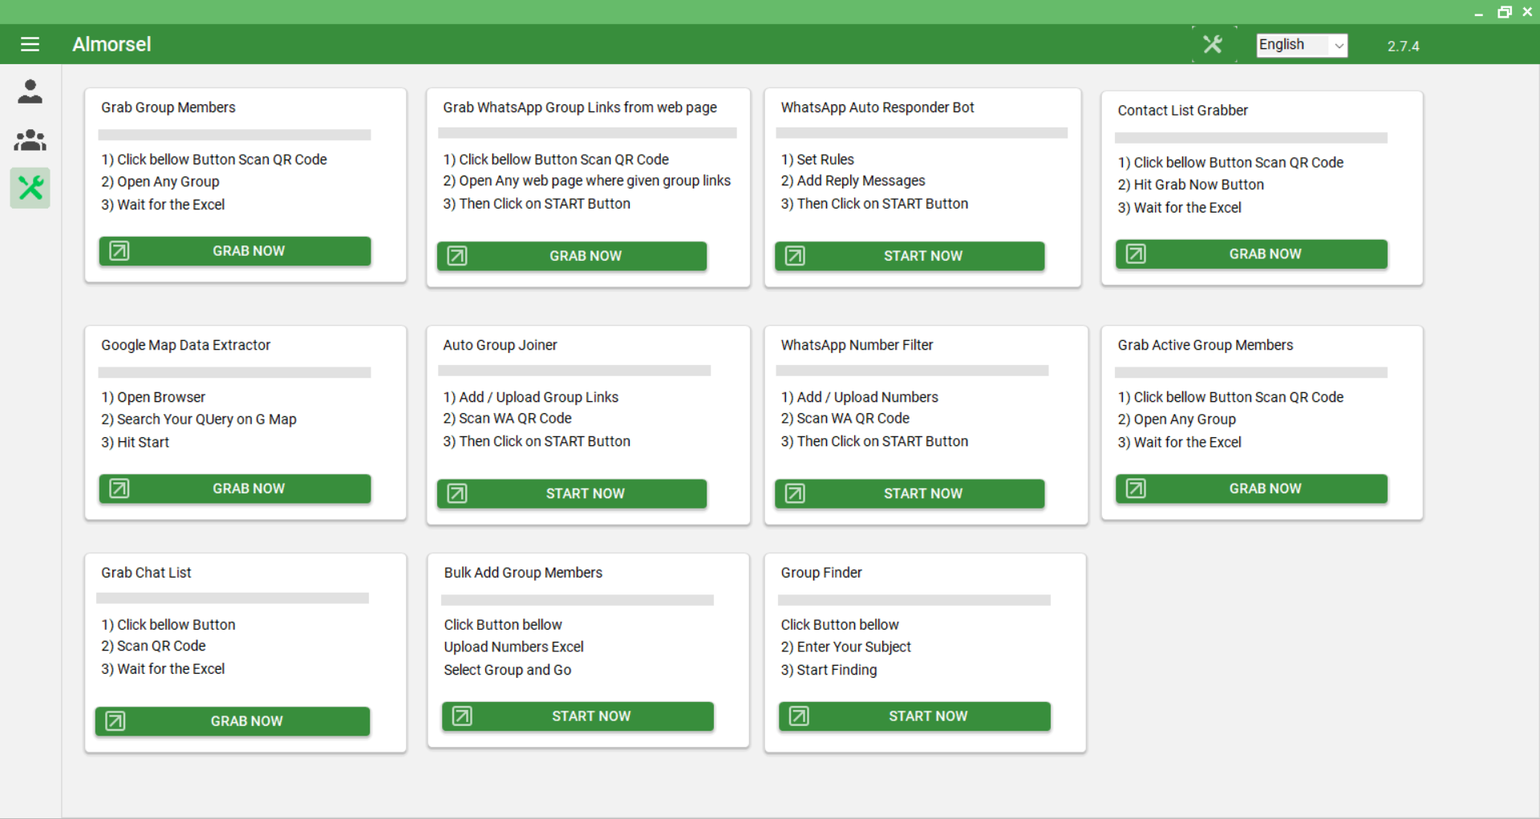
Task: Open the English language dropdown
Action: (1301, 45)
